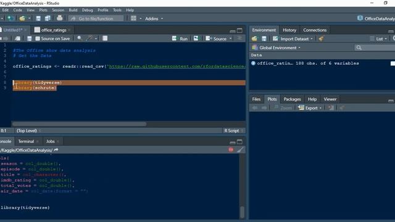Open the Top Level scope selector
The image size is (395, 222).
tap(28, 131)
